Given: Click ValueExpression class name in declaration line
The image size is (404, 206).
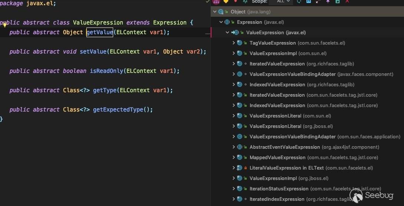Looking at the screenshot, I should [98, 23].
